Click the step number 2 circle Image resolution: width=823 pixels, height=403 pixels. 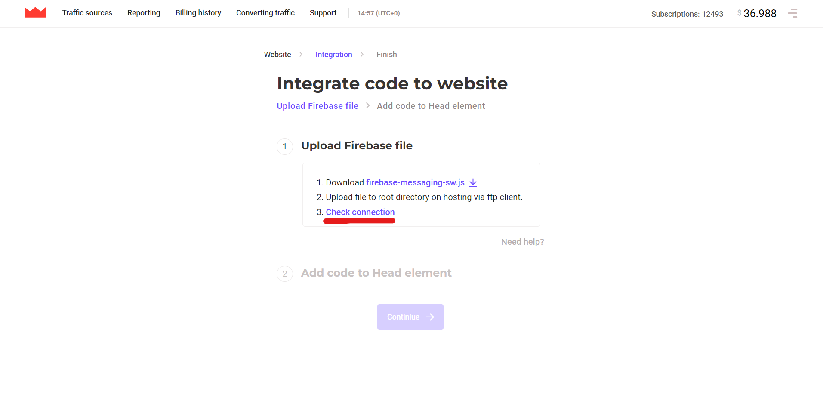[285, 274]
